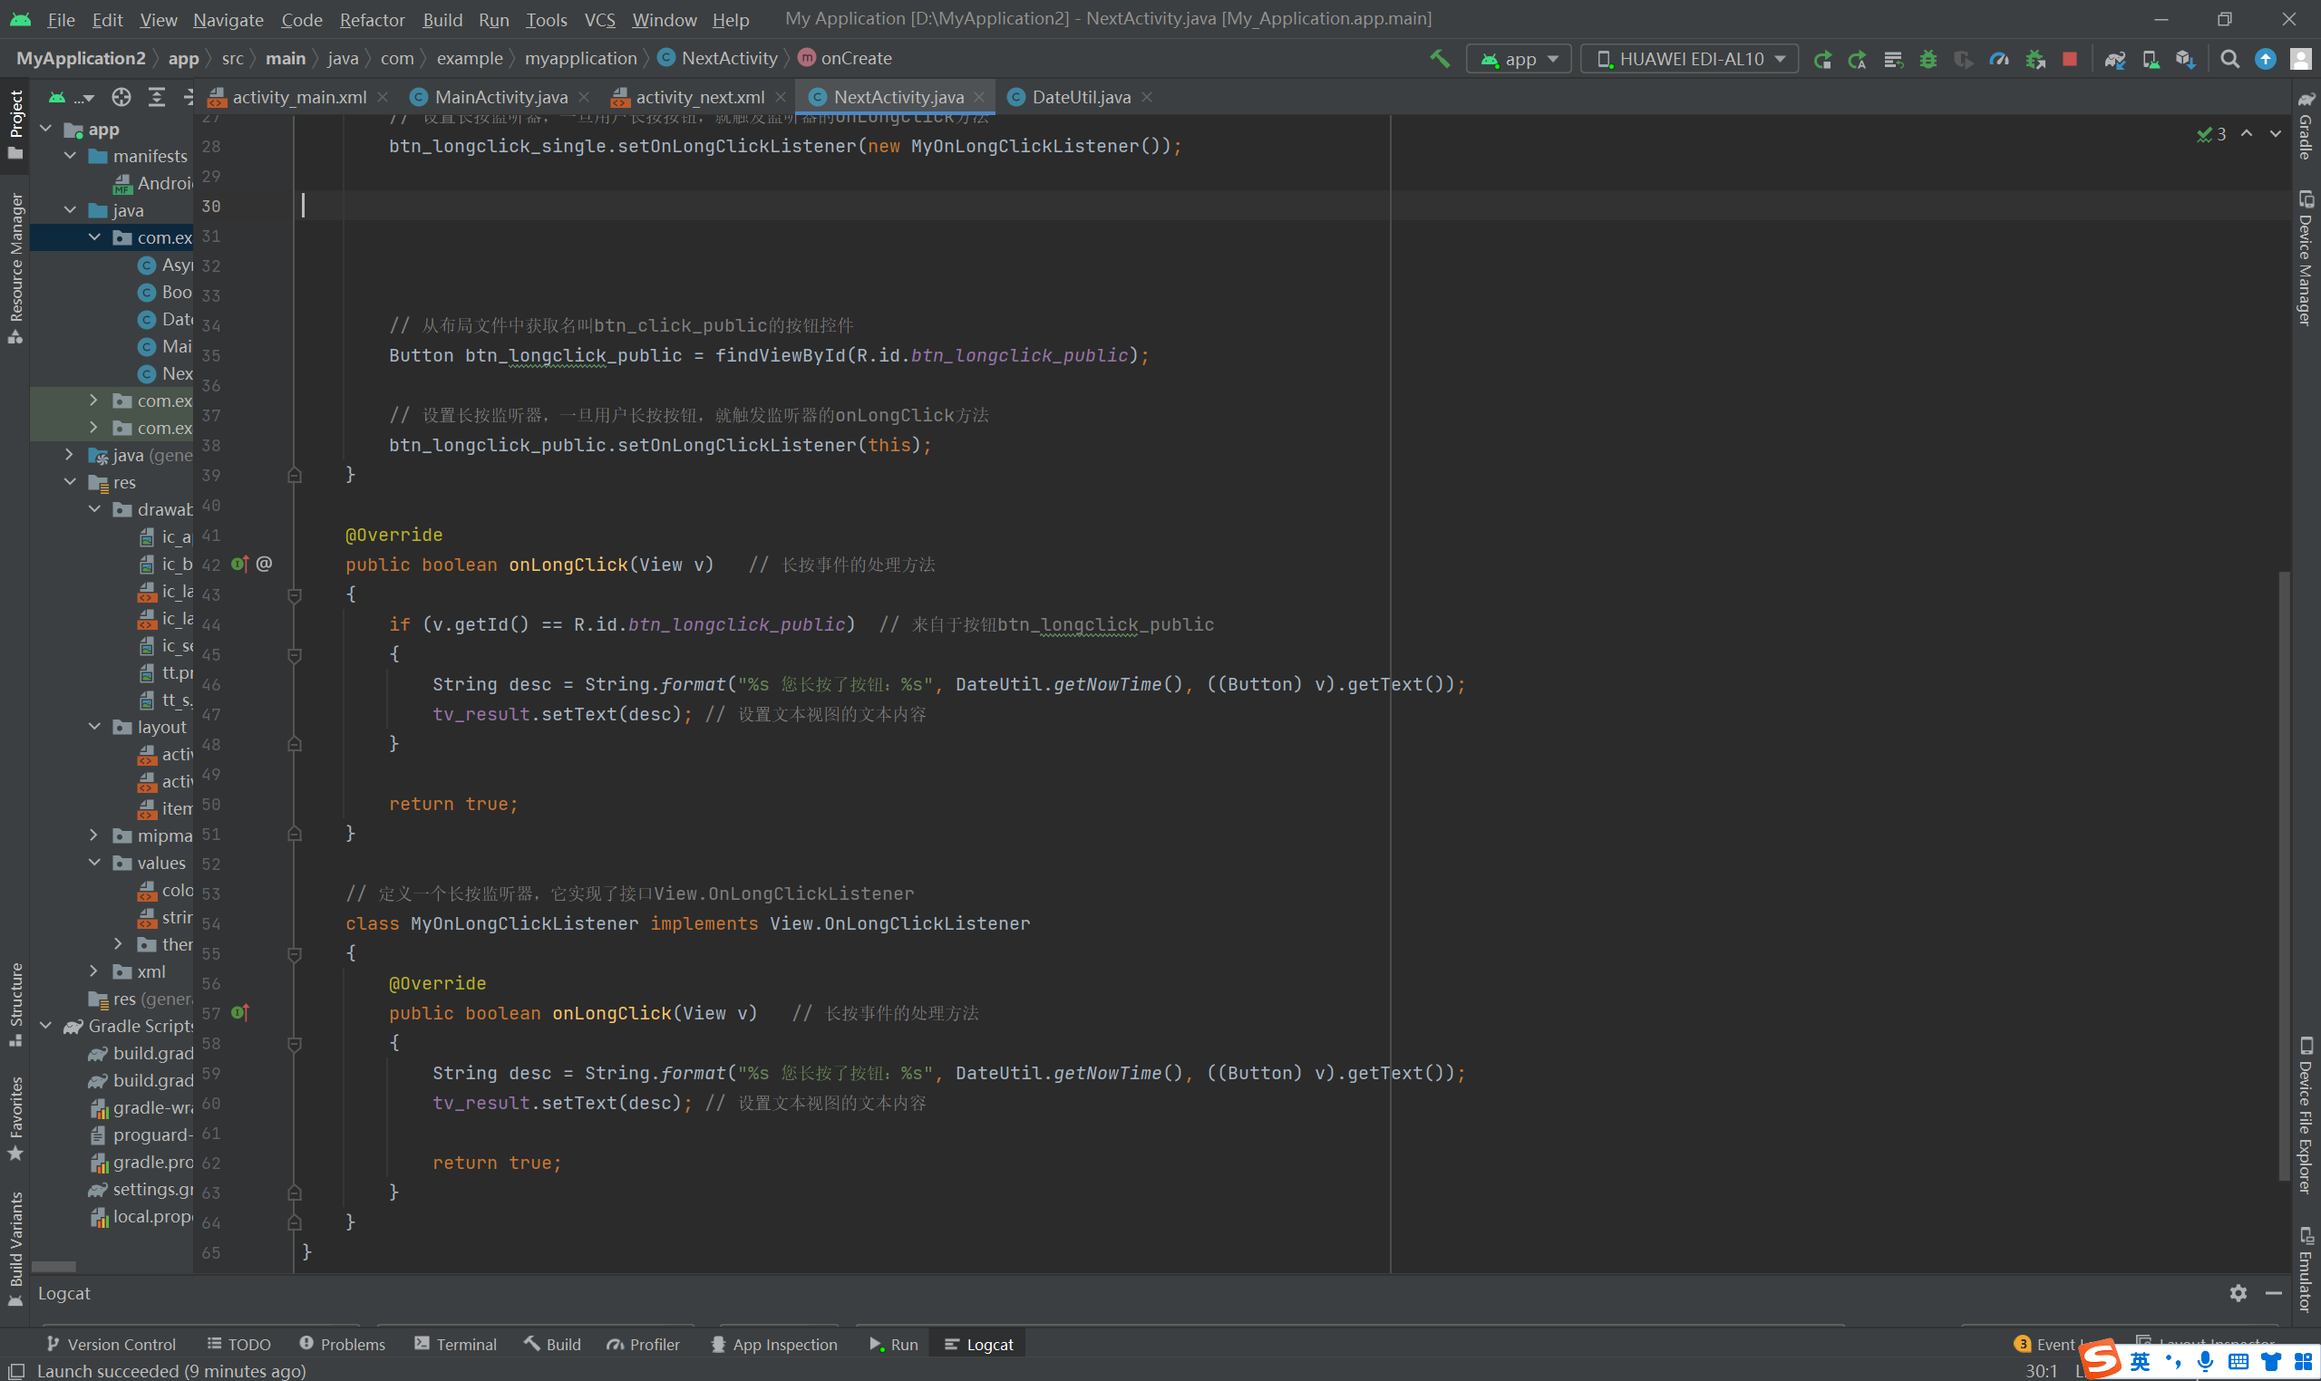Switch to the MainActivity.java tab

tap(500, 97)
